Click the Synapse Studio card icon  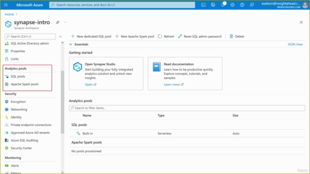point(77,67)
